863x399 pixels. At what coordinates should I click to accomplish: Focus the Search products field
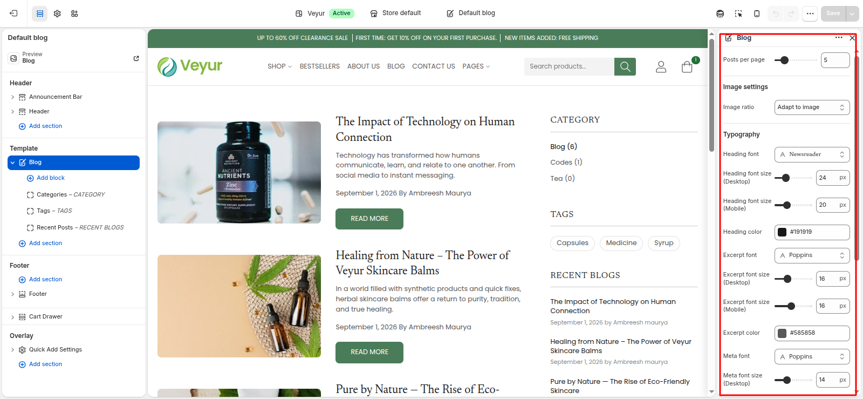(x=569, y=66)
